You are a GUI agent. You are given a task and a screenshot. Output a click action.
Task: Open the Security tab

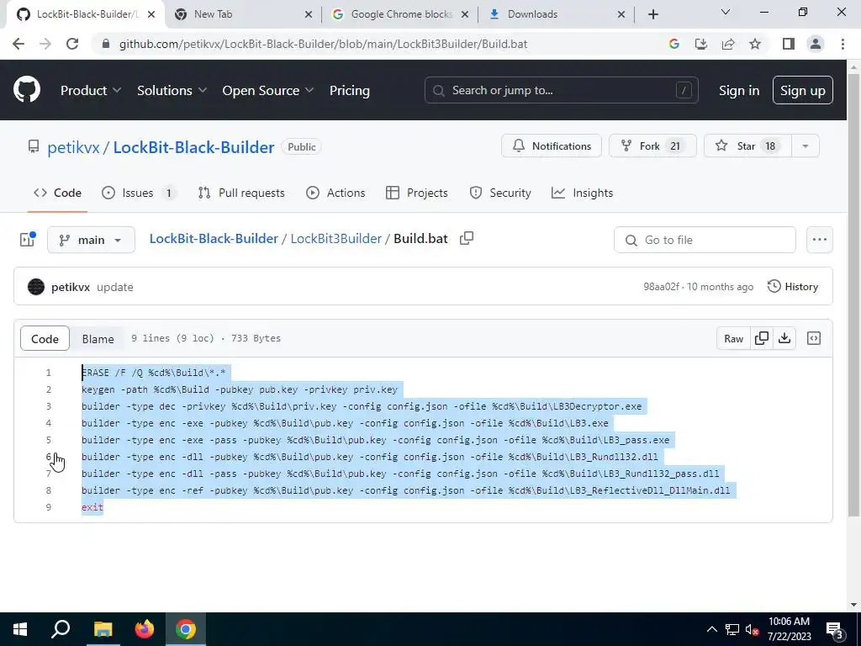tap(500, 193)
